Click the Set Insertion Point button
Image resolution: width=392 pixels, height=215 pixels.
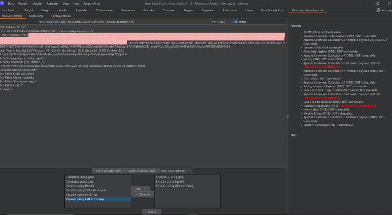[x=108, y=171]
